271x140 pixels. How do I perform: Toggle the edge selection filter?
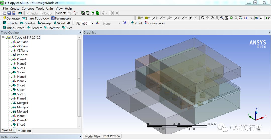pyautogui.click(x=88, y=13)
